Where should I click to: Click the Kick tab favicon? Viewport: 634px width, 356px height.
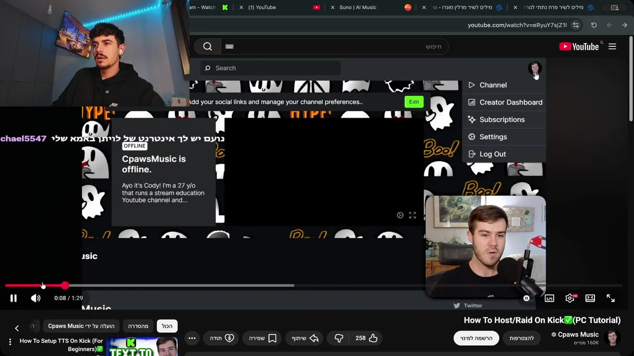pos(225,7)
